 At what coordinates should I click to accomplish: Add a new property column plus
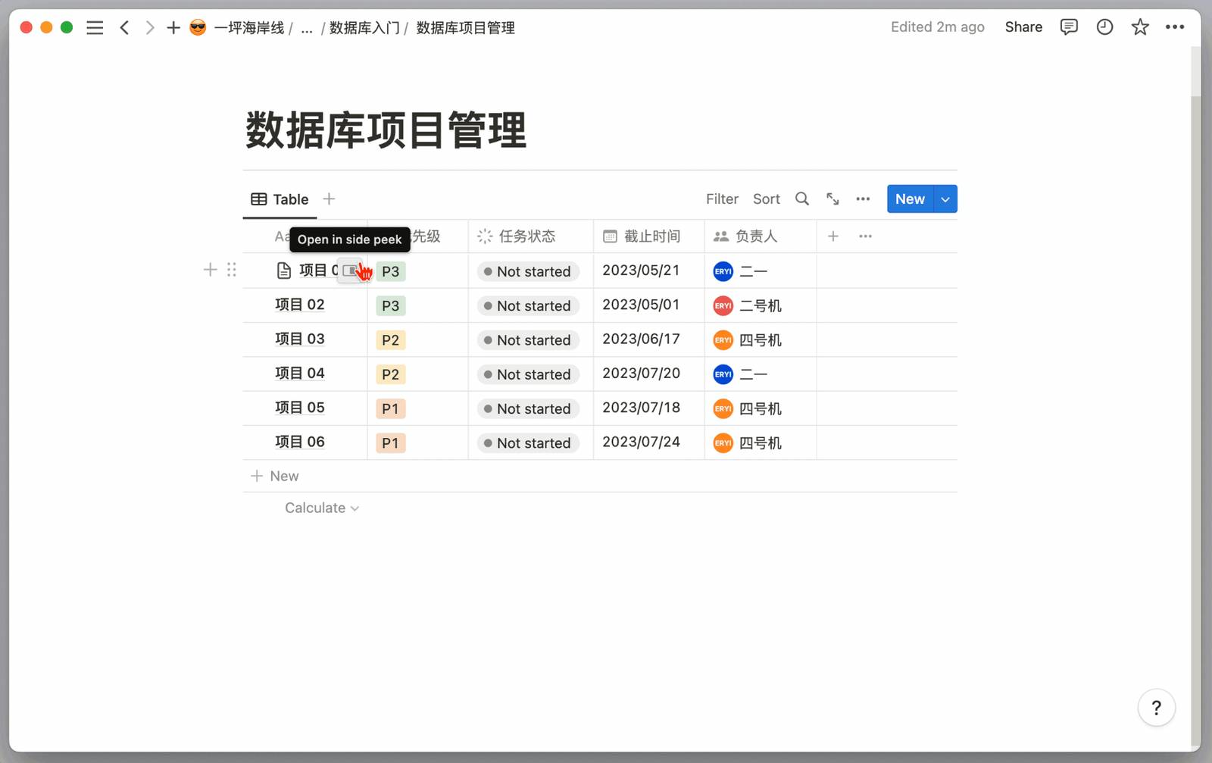(833, 236)
